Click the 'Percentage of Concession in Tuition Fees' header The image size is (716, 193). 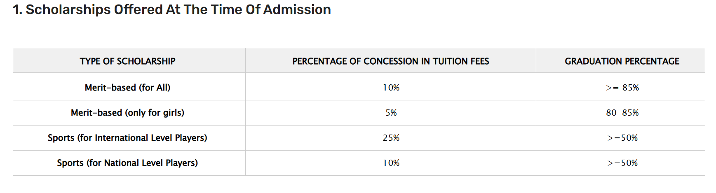point(390,61)
